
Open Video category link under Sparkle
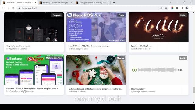click(147, 49)
